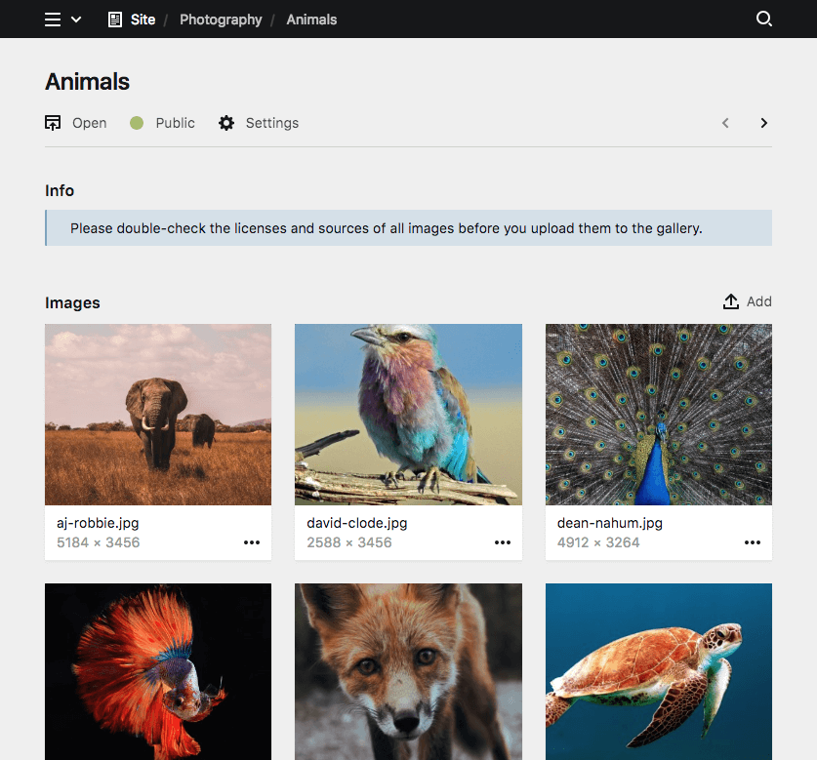Click the Open page preview icon

[54, 123]
